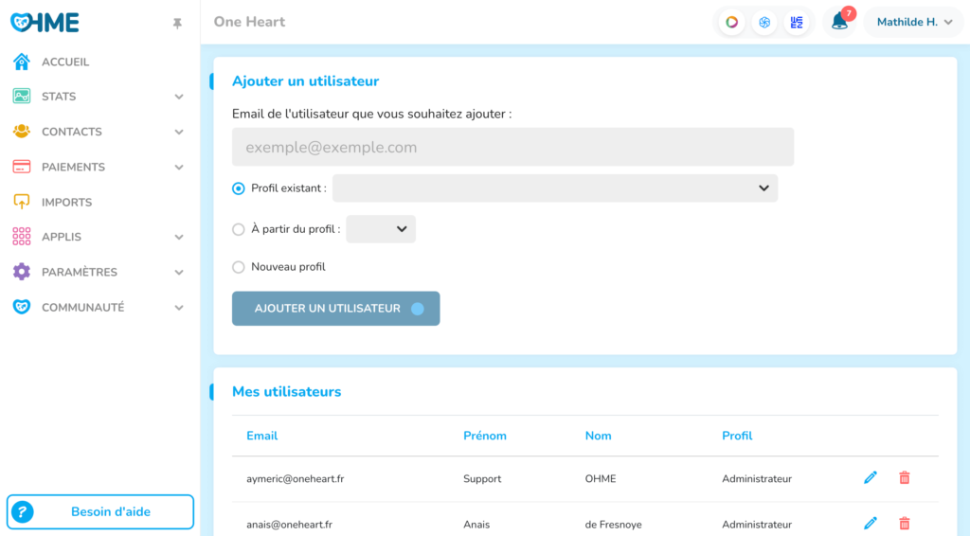Viewport: 970px width, 536px height.
Task: Click the colorful circle icon in header
Action: tap(731, 23)
